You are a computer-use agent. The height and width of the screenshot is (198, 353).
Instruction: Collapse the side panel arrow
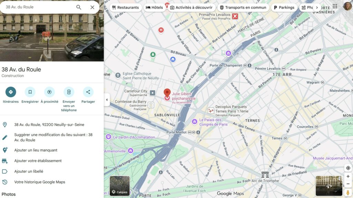click(107, 100)
